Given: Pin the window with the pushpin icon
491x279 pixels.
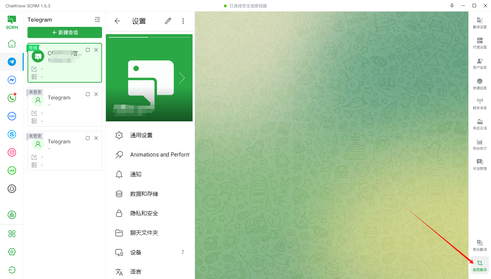Looking at the screenshot, I should (452, 6).
